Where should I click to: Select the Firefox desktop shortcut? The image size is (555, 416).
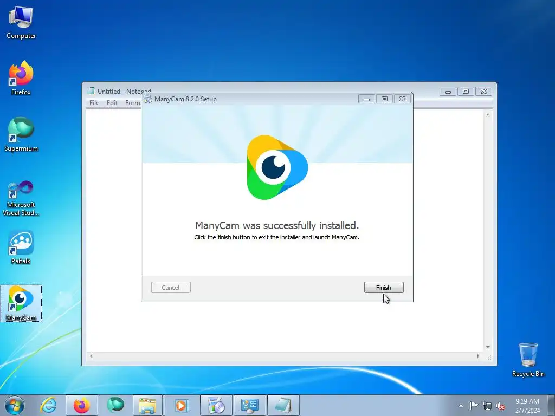[x=21, y=78]
